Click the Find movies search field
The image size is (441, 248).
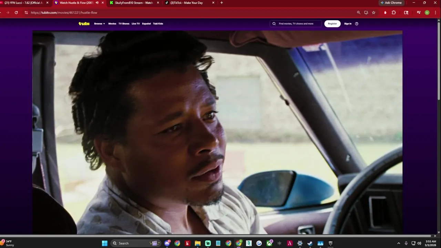[296, 24]
